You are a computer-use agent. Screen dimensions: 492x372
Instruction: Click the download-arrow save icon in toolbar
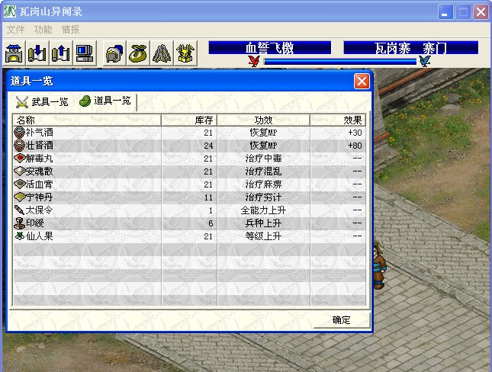37,53
